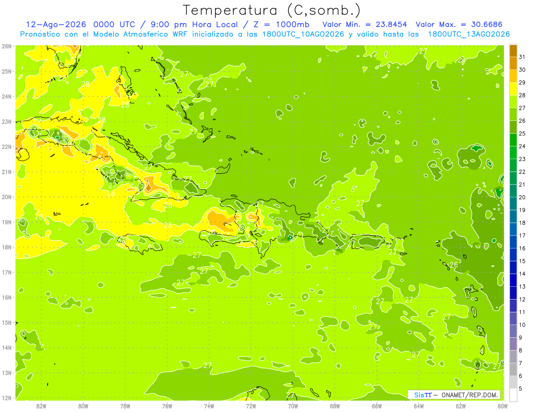Click longitude axis label "80W"
Image resolution: width=534 pixels, height=412 pixels.
[x=83, y=406]
